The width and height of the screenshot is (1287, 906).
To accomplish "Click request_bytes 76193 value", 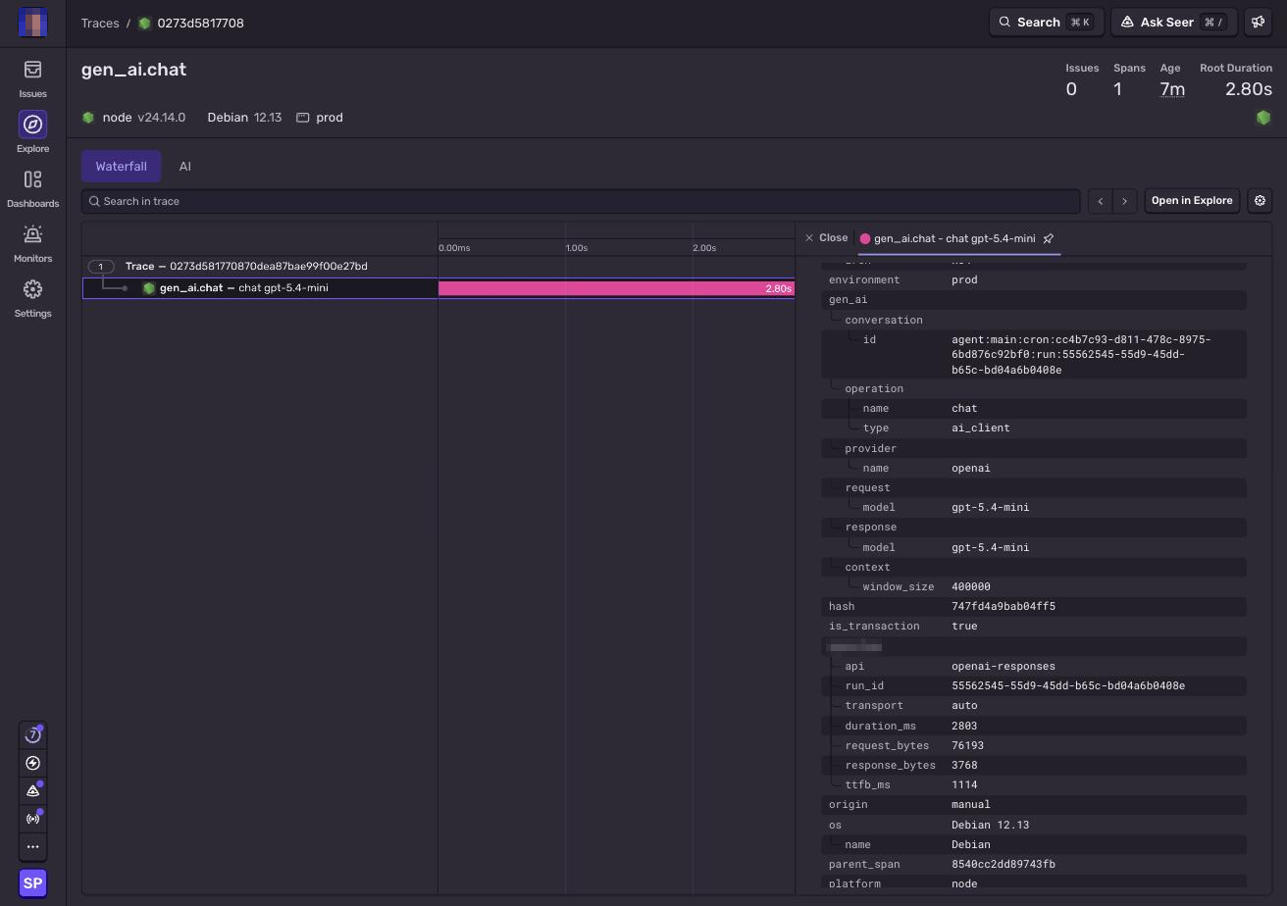I will click(x=967, y=745).
